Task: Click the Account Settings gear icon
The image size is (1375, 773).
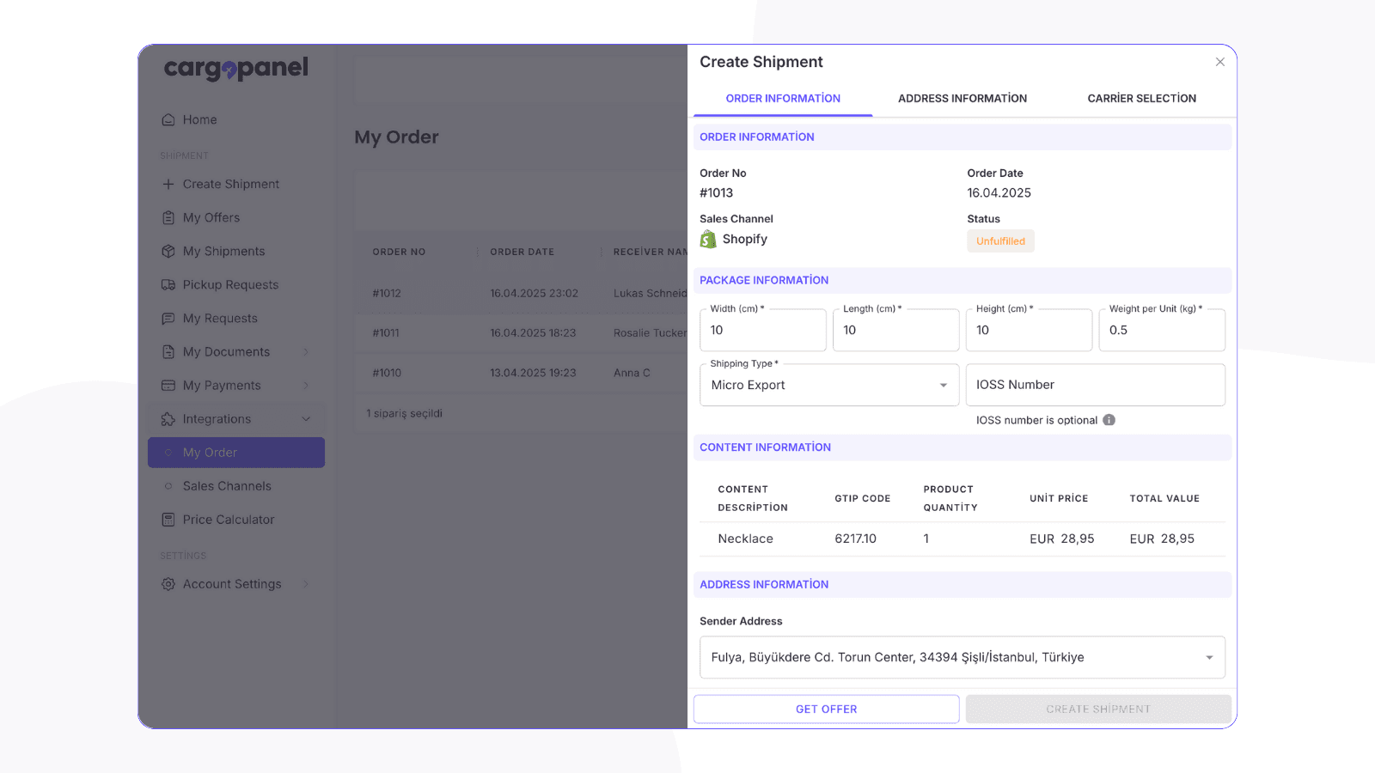Action: point(168,584)
